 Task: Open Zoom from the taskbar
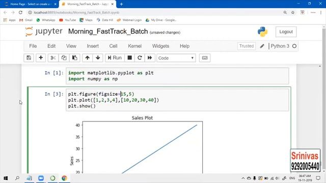41,178
